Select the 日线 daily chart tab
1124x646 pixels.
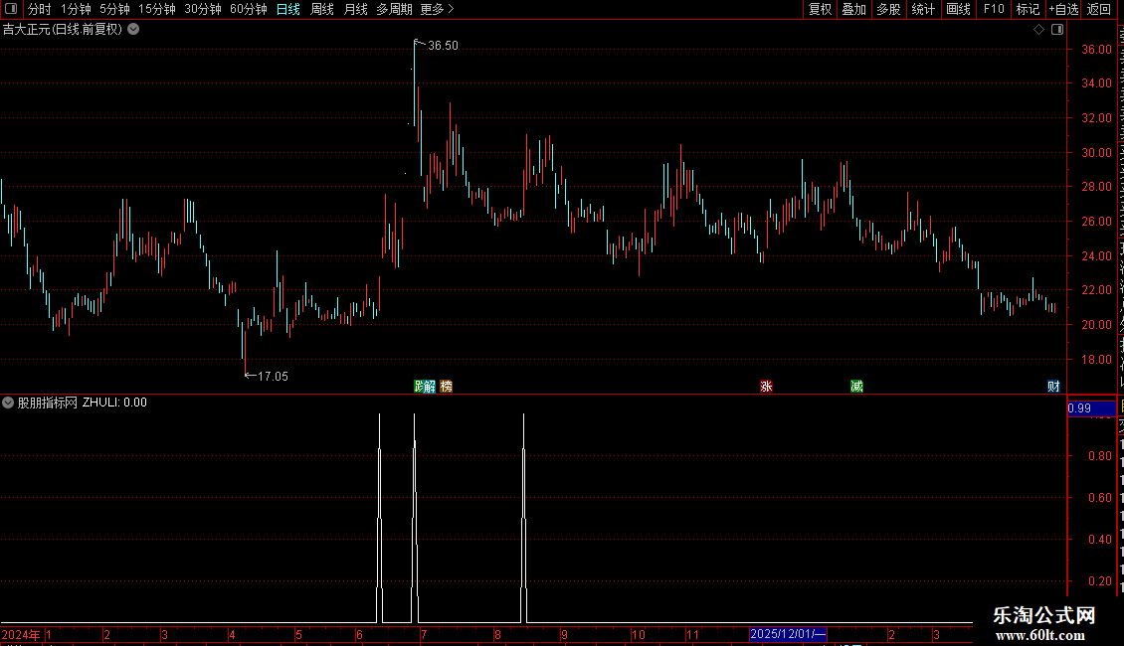click(288, 9)
